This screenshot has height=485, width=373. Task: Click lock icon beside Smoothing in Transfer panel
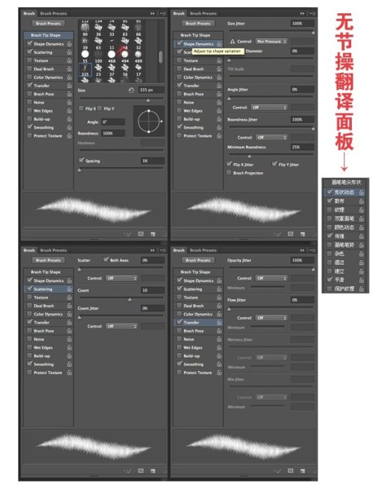[219, 364]
